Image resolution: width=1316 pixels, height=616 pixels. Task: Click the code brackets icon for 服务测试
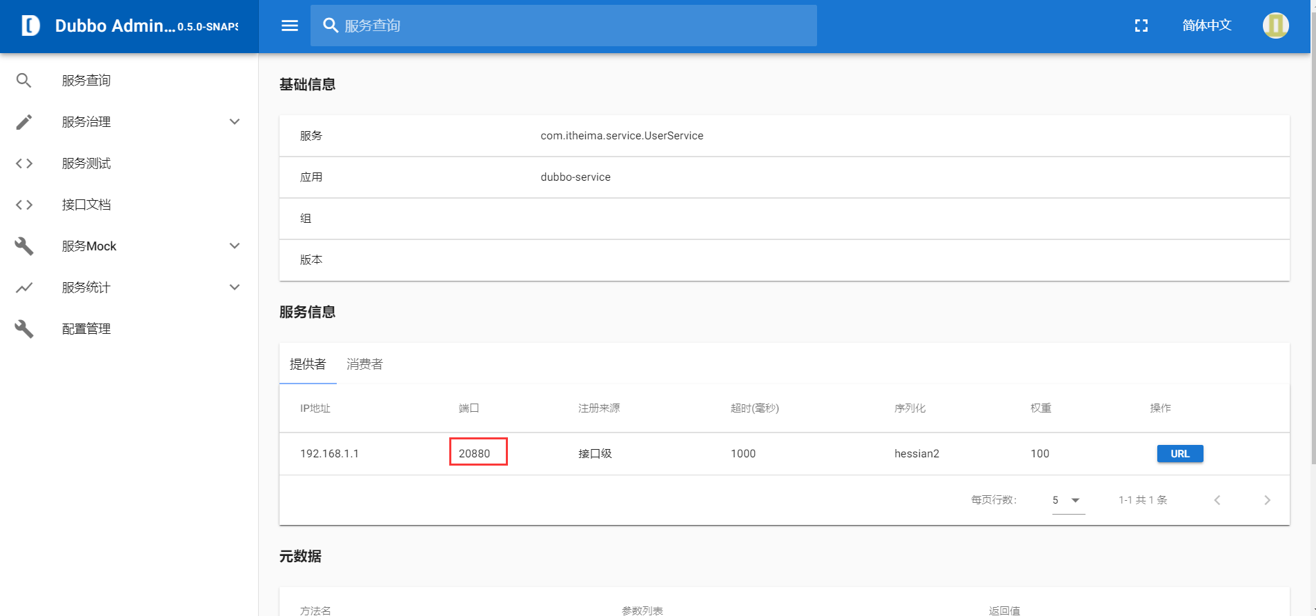24,163
